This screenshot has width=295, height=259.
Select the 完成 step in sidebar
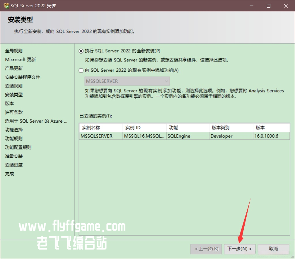[9, 174]
